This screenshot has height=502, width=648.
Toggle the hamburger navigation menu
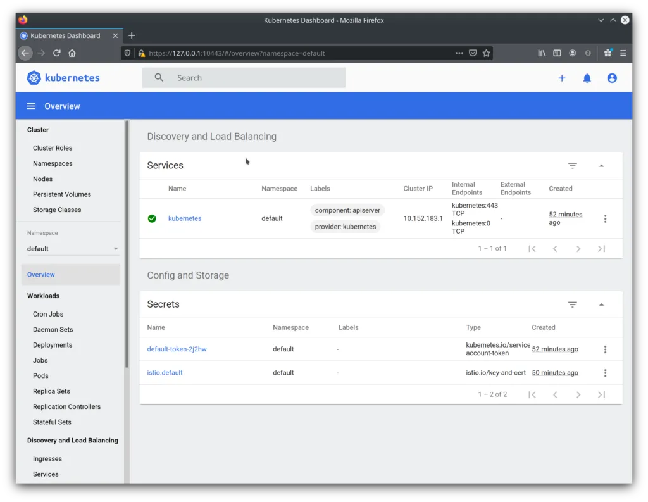click(31, 106)
